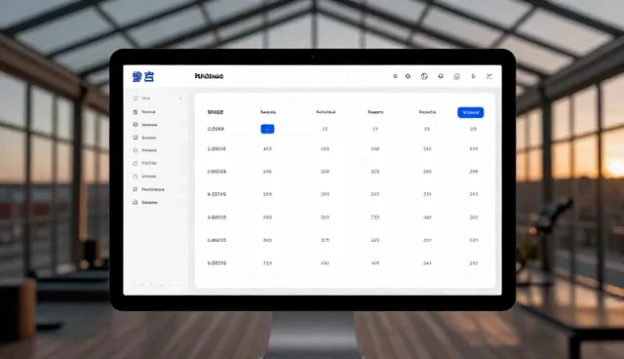Viewport: 624px width, 359px height.
Task: Click the blue button in the table header row
Action: [x=470, y=112]
